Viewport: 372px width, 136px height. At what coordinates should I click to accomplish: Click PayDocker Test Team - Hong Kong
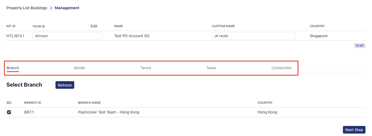(x=108, y=112)
